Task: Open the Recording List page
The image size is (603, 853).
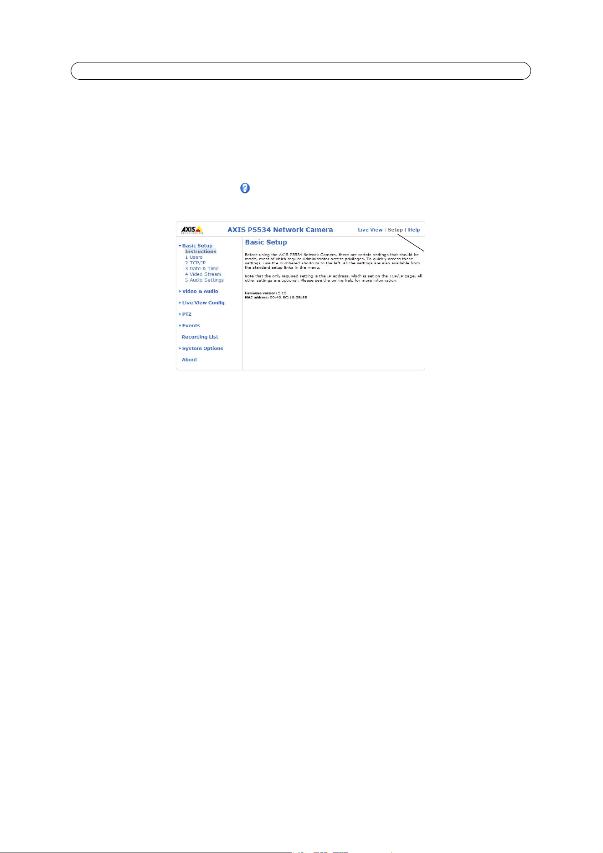Action: coord(200,337)
